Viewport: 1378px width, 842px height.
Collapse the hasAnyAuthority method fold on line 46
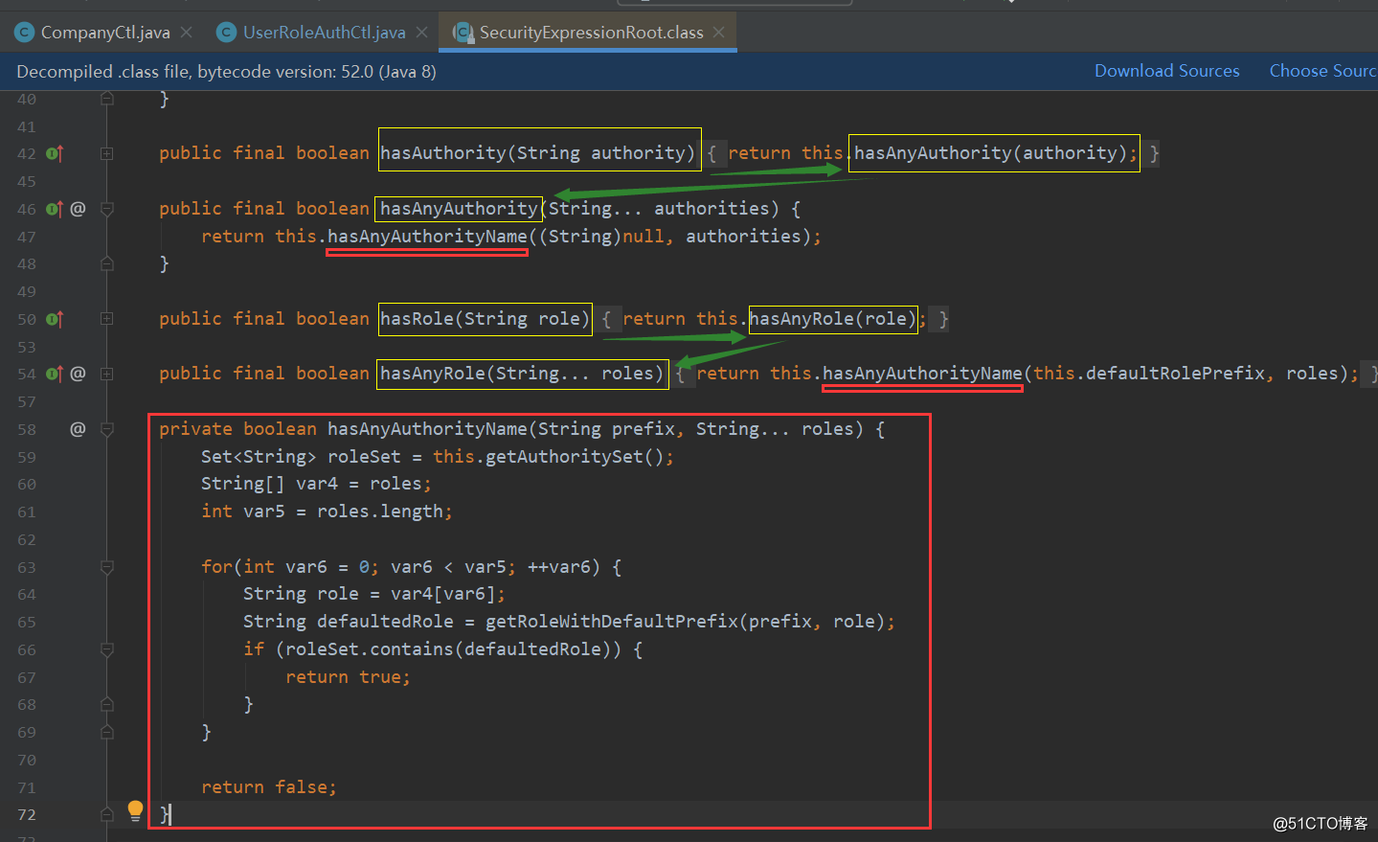[107, 209]
